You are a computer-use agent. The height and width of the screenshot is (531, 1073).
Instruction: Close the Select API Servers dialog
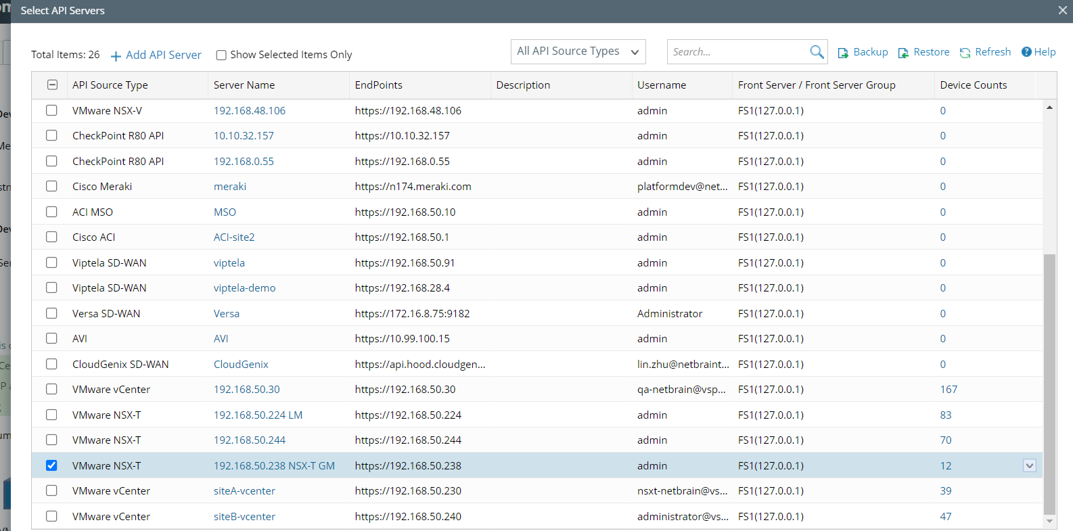[1062, 10]
